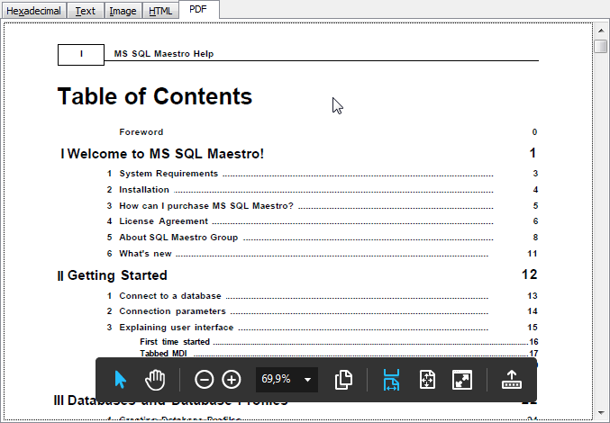This screenshot has height=423, width=610.
Task: Select the PDF tab
Action: click(198, 9)
